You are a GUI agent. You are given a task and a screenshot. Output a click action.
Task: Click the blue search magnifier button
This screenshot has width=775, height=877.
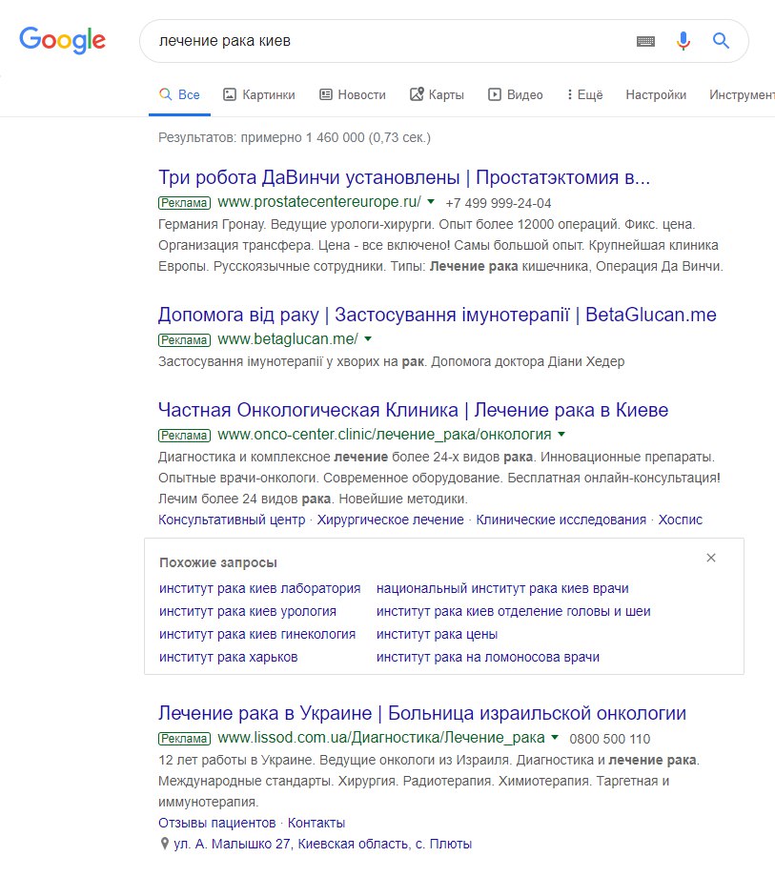(x=721, y=40)
